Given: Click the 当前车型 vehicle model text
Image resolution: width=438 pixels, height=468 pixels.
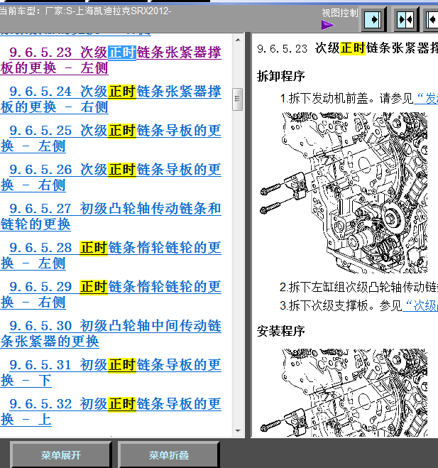Looking at the screenshot, I should click(85, 11).
